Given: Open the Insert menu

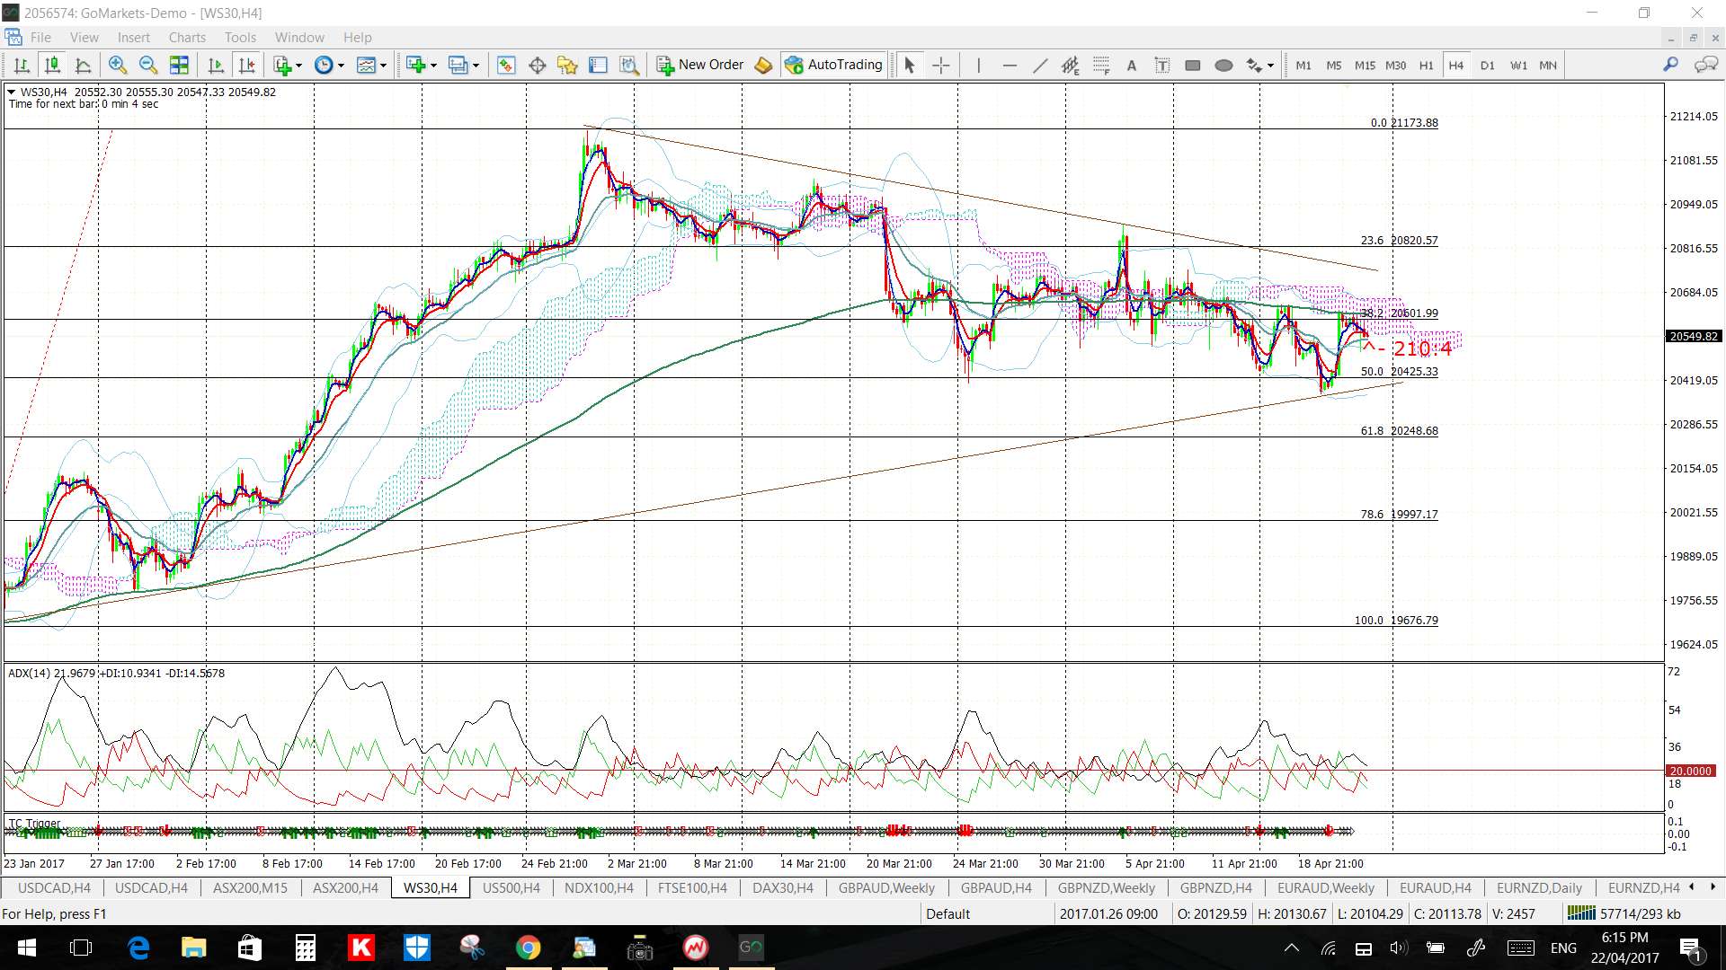Looking at the screenshot, I should (x=134, y=38).
